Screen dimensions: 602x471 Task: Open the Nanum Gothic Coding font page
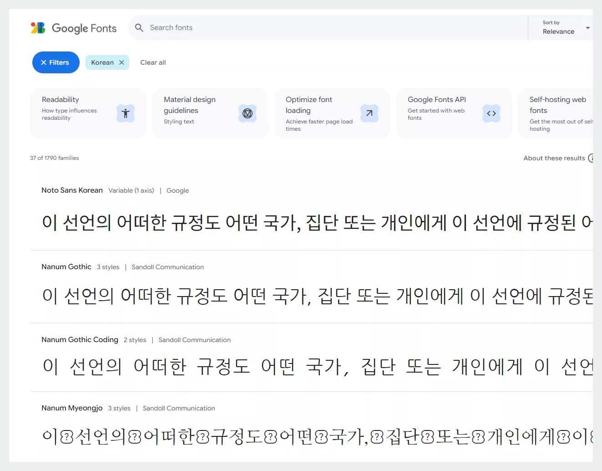[x=80, y=339]
